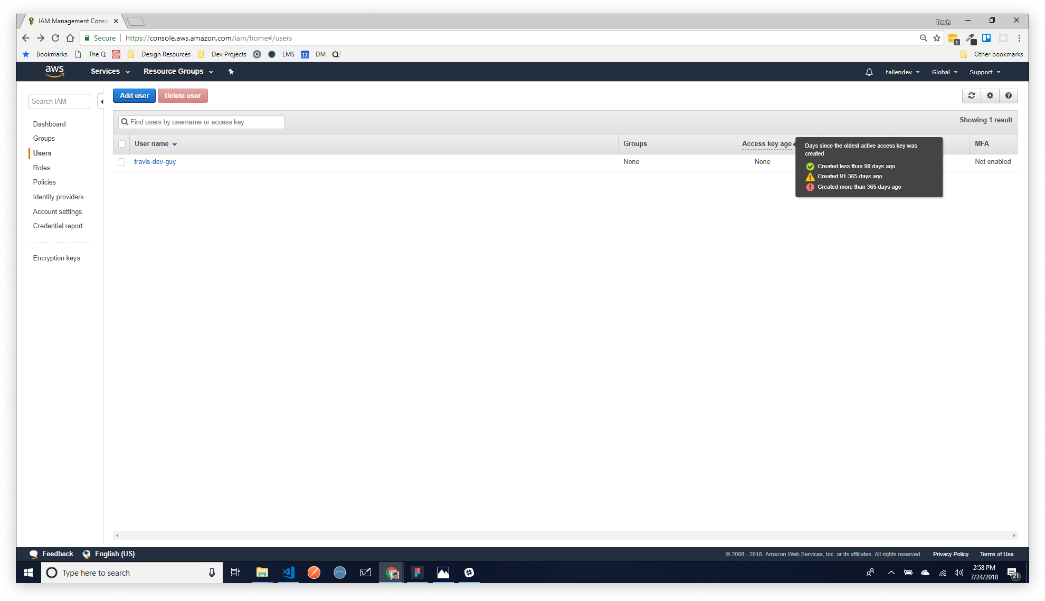This screenshot has width=1045, height=601.
Task: Select the travis-dev-guy row checkbox
Action: pyautogui.click(x=122, y=162)
